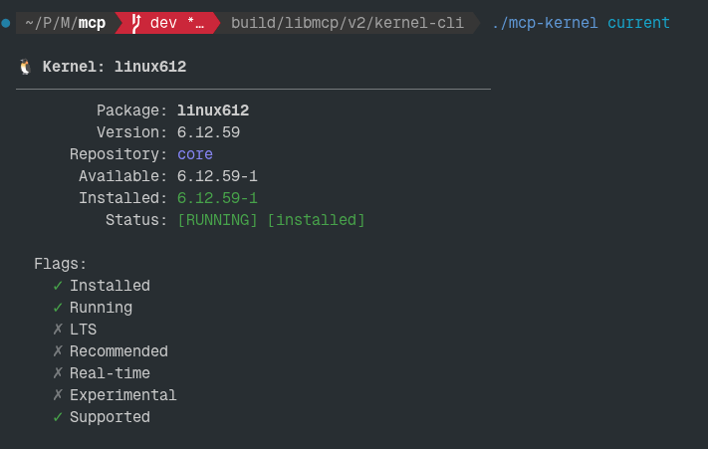Click the green checkmark next to Installed
This screenshot has height=449, width=708.
58,286
